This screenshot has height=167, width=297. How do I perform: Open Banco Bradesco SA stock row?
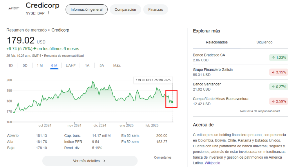click(240, 57)
